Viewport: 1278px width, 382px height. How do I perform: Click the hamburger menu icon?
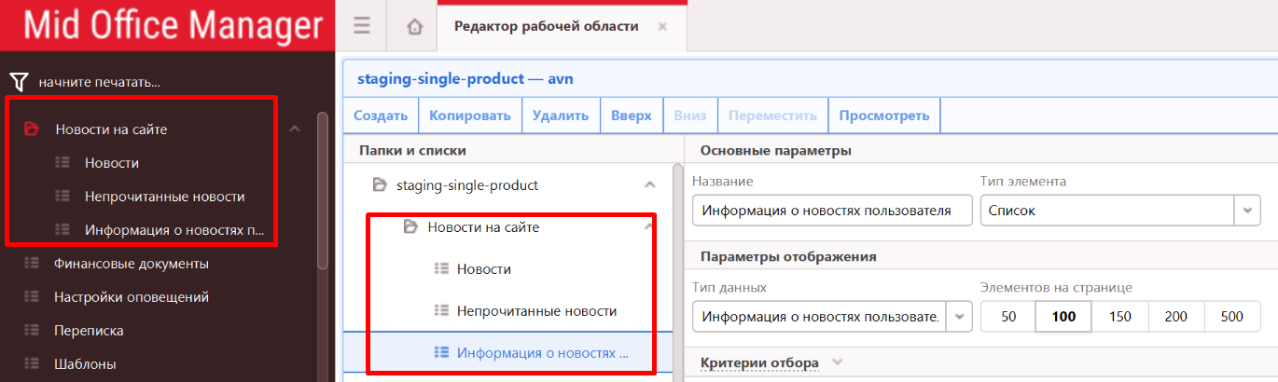coord(362,26)
